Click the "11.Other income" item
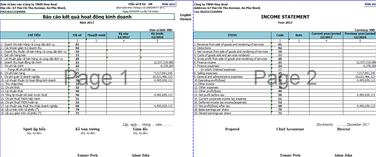The width and height of the screenshot is (376, 157). (x=204, y=84)
